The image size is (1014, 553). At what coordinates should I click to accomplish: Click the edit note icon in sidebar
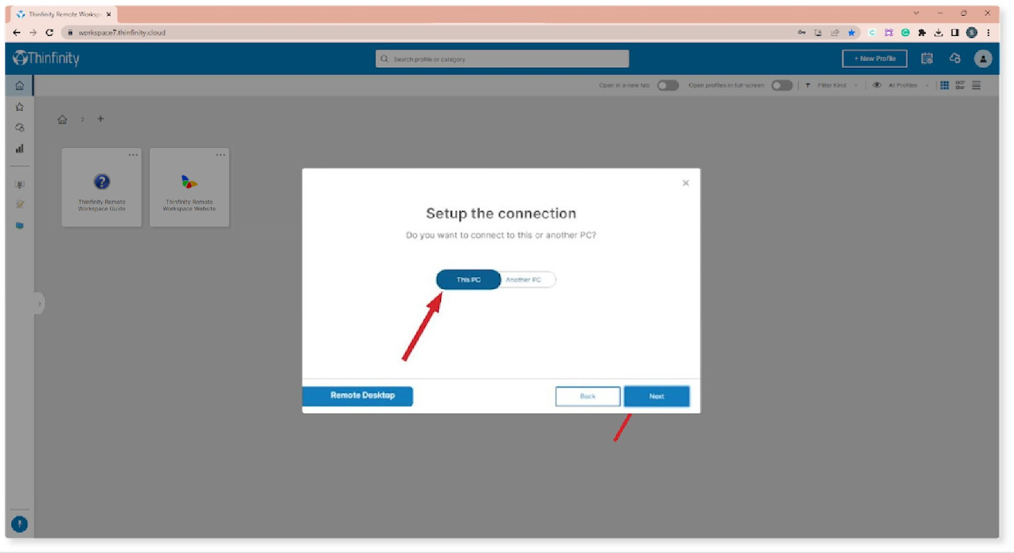(x=20, y=204)
